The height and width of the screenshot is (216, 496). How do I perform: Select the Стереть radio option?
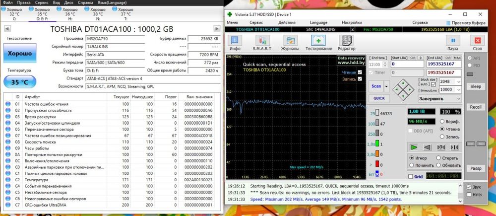click(438, 158)
